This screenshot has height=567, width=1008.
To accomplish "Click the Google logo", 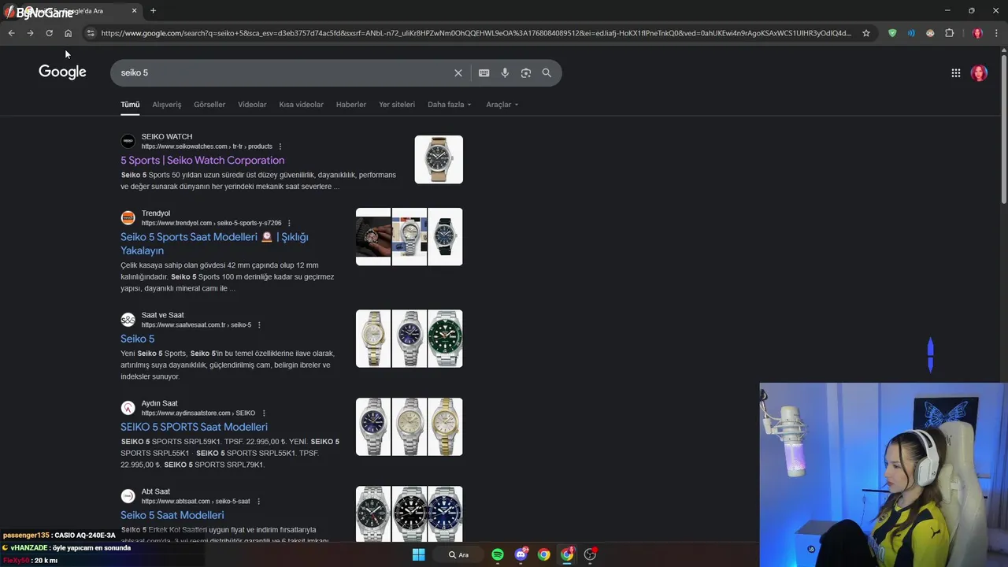I will (x=62, y=72).
